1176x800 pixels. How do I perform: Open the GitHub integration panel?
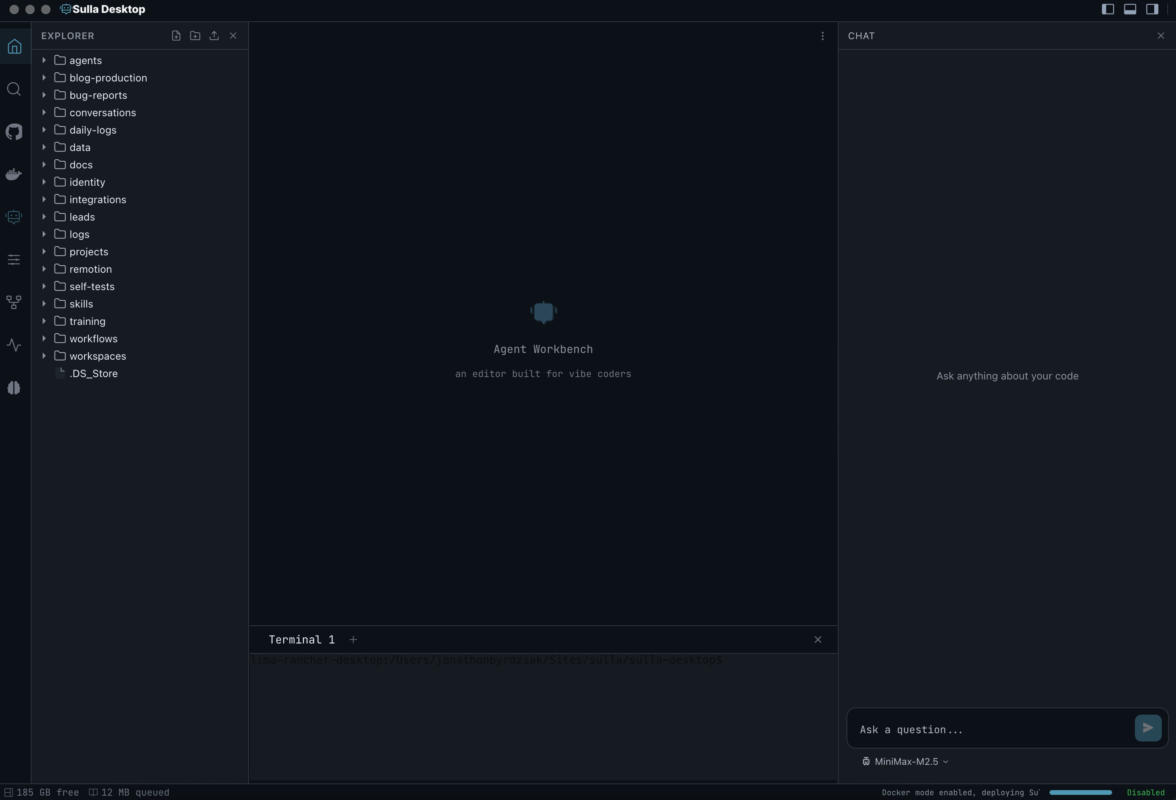tap(14, 132)
